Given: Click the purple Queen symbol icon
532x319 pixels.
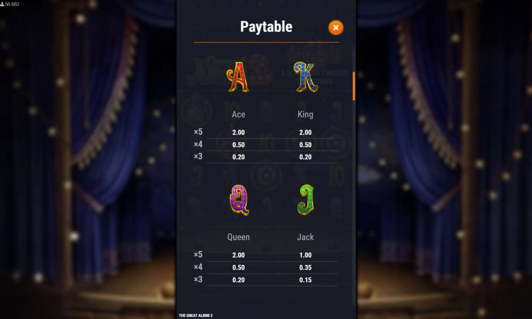Looking at the screenshot, I should click(239, 200).
